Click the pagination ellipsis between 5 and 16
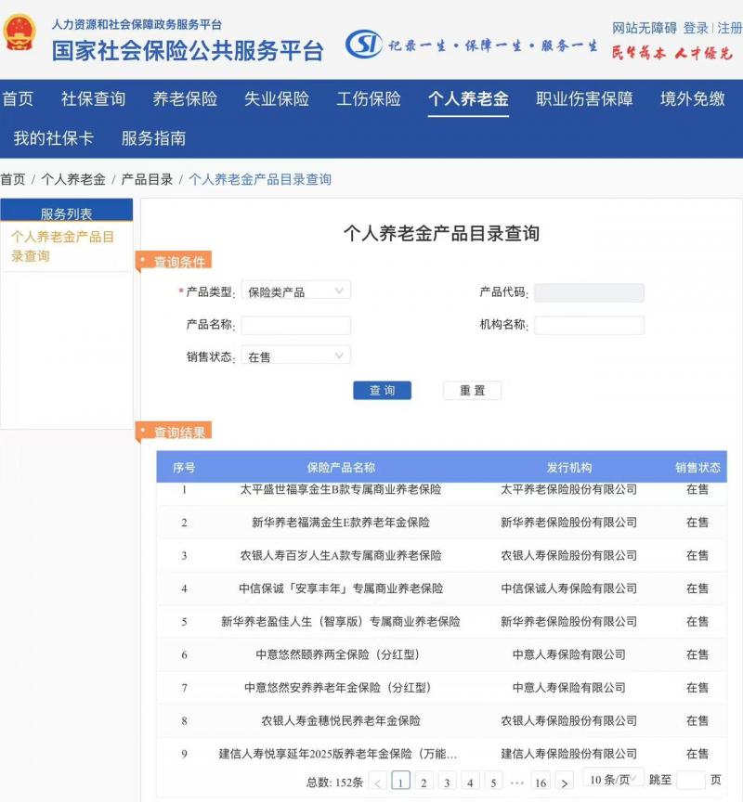Screen dimensions: 743x802 click(517, 783)
